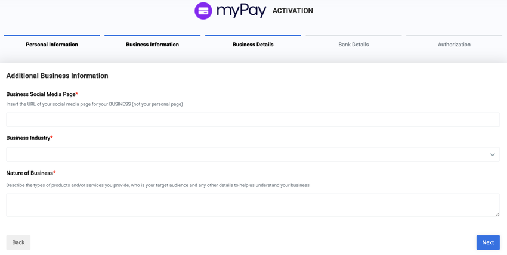
Task: Click the Additional Business Information heading
Action: pyautogui.click(x=57, y=76)
